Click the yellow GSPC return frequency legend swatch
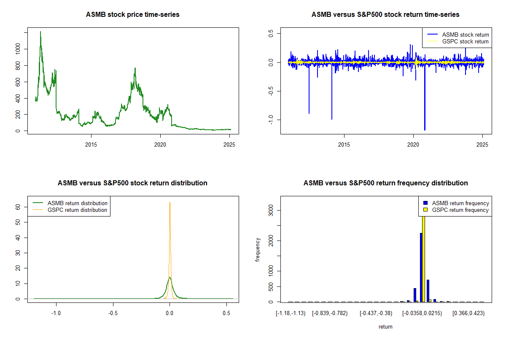 (425, 210)
